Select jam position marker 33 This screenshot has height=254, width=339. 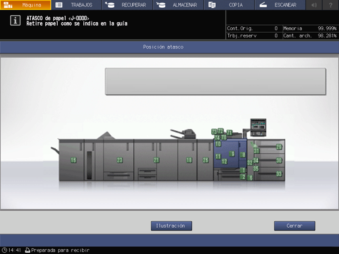279,174
